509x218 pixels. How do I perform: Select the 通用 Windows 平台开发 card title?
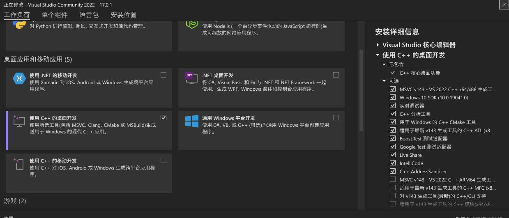pos(228,118)
